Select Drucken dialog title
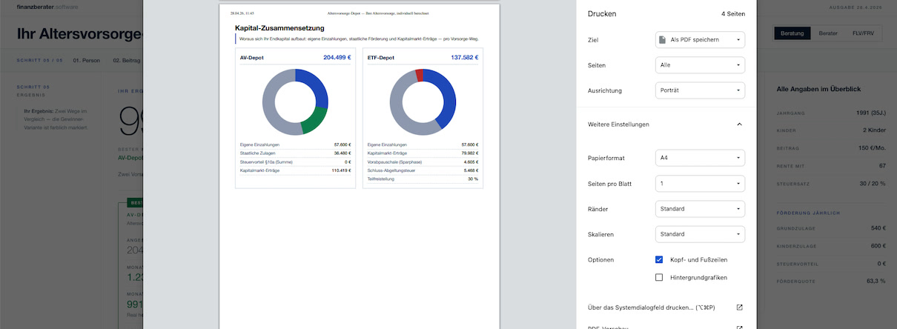 [x=602, y=14]
